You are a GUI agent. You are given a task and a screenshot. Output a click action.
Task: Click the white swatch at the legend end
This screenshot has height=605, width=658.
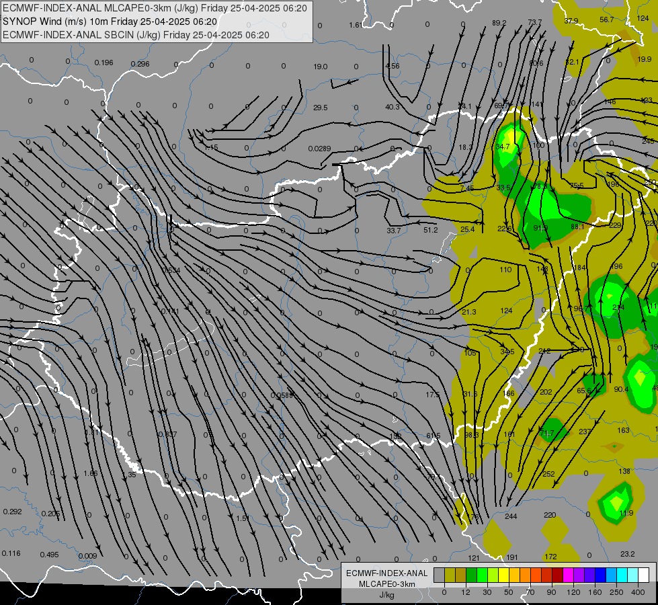click(x=644, y=575)
